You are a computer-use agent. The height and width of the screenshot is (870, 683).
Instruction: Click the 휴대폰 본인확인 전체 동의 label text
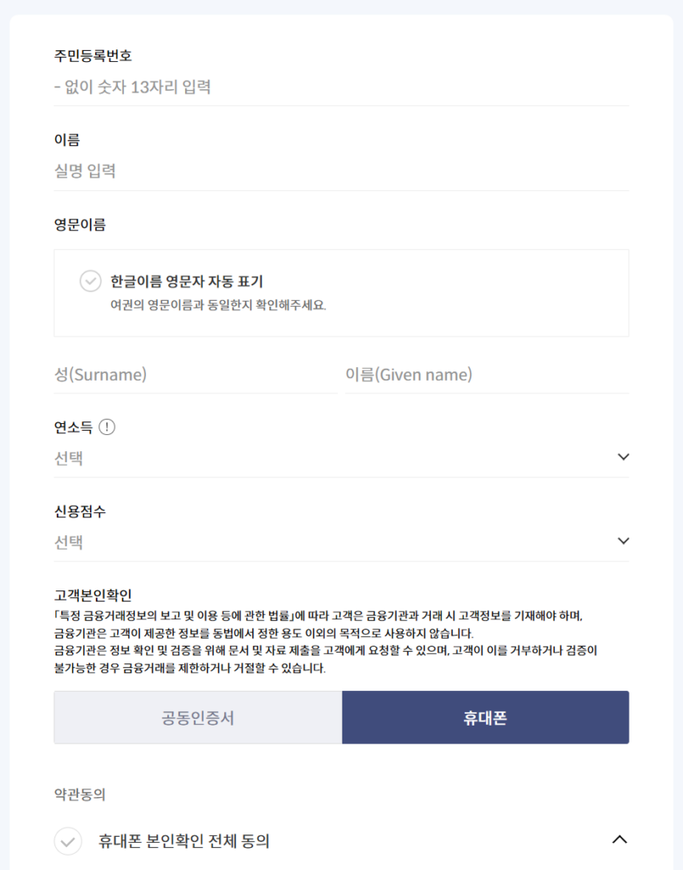point(183,841)
